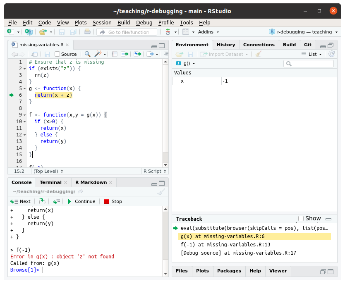The width and height of the screenshot is (345, 284).
Task: Open the code tools wand dropdown arrow
Action: (105, 54)
